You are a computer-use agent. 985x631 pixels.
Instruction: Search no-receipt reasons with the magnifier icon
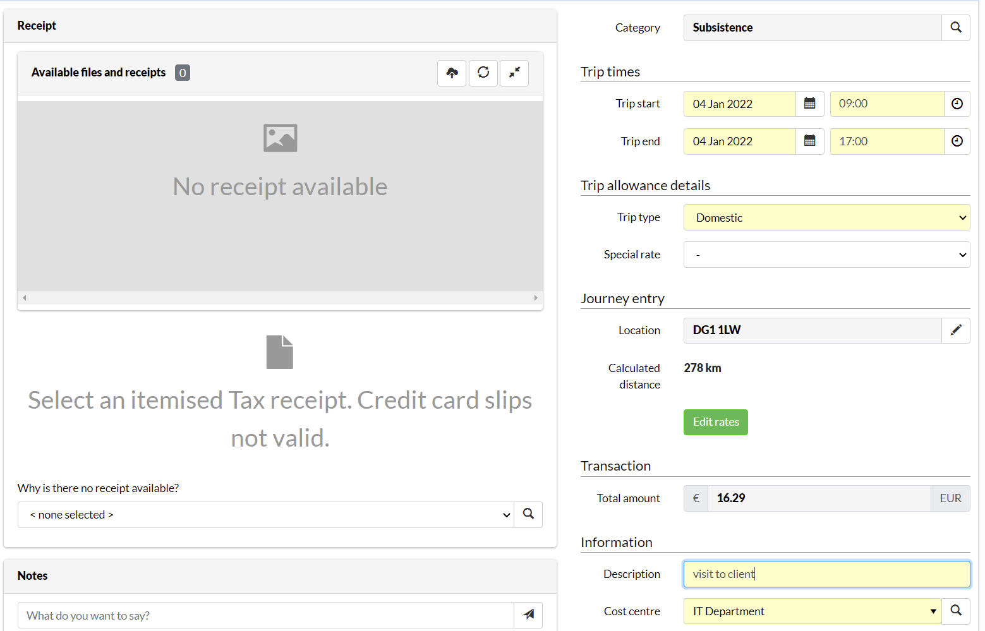[x=528, y=514]
